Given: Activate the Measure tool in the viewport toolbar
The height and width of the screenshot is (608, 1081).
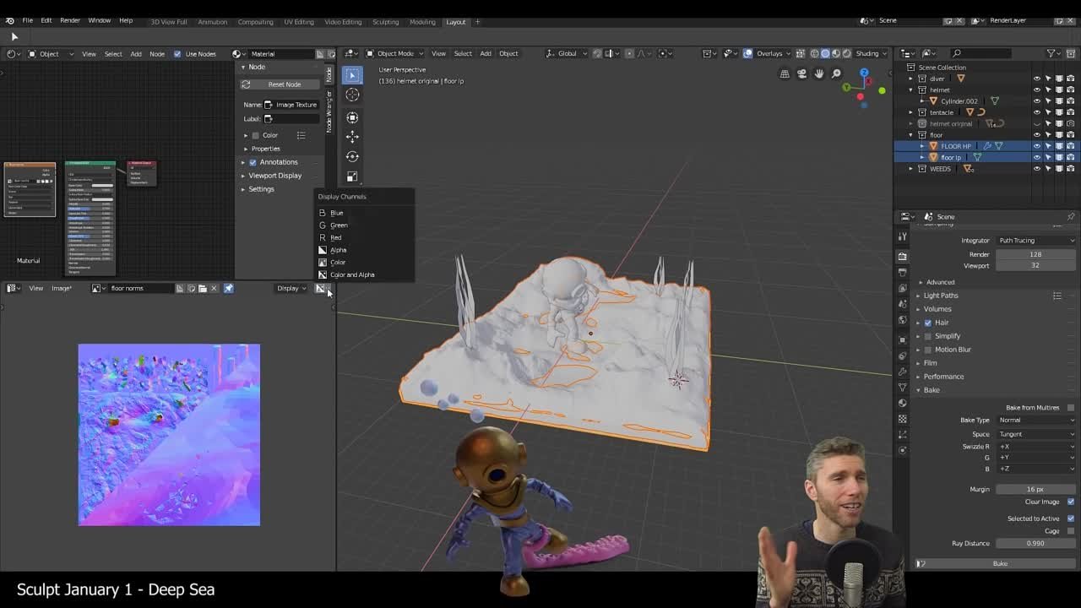Looking at the screenshot, I should [352, 196].
